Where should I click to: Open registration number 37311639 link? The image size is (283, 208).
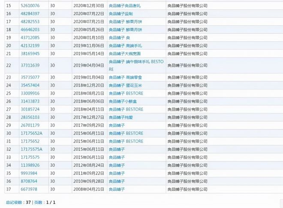coord(30,65)
